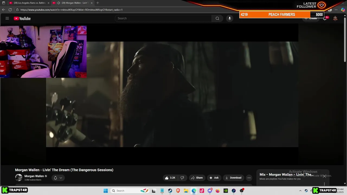Like the video with thumbs-up 3.2K
Image resolution: width=347 pixels, height=195 pixels.
point(170,178)
